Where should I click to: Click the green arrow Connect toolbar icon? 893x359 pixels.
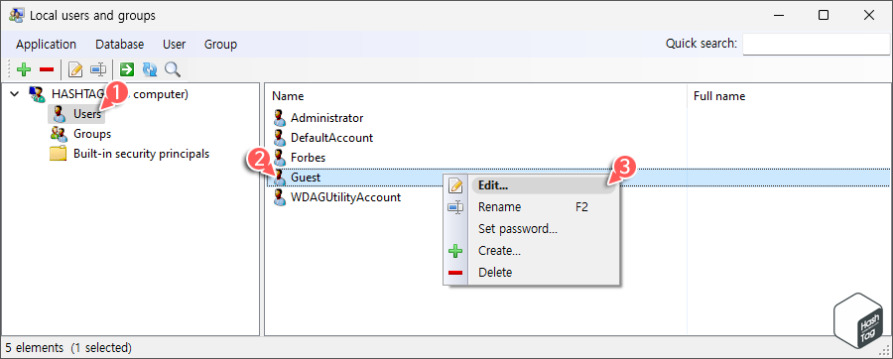pos(127,69)
